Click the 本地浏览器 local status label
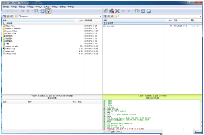The width and height of the screenshot is (204, 135). coord(52,98)
